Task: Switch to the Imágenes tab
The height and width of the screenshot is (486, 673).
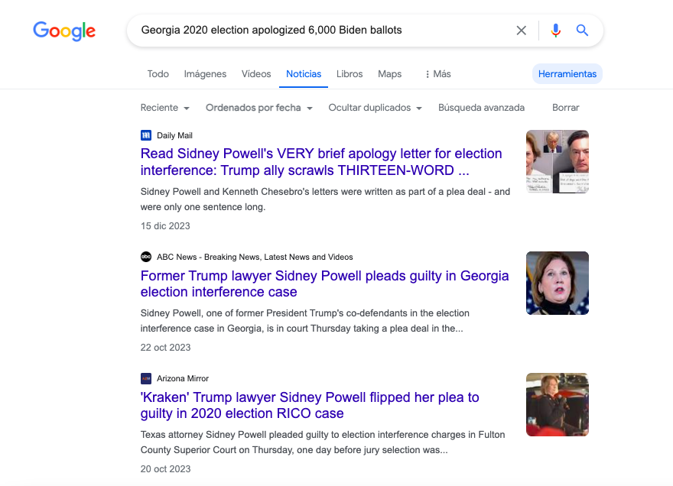Action: pyautogui.click(x=205, y=74)
